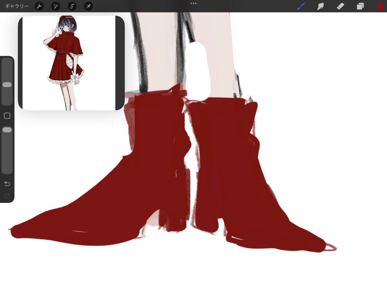387x290 pixels.
Task: Tap the three-dot handle at top center
Action: 193,3
